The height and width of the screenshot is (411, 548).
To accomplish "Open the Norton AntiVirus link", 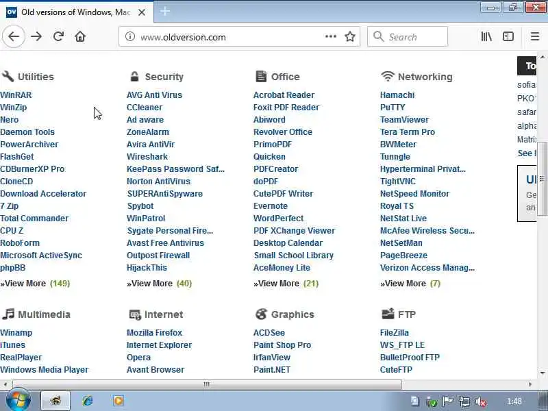I will tap(158, 182).
